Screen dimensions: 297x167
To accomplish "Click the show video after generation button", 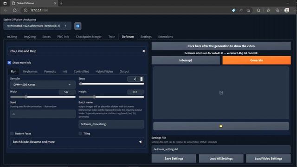I will 221,46.
